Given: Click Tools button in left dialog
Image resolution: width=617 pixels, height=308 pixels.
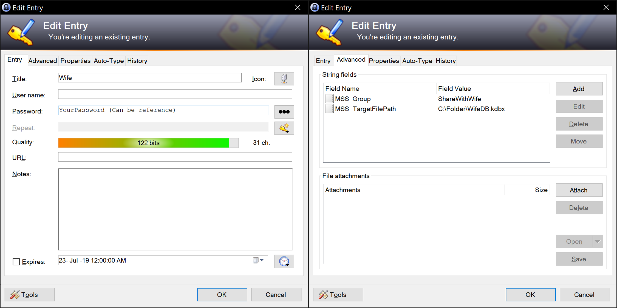Looking at the screenshot, I should point(30,295).
